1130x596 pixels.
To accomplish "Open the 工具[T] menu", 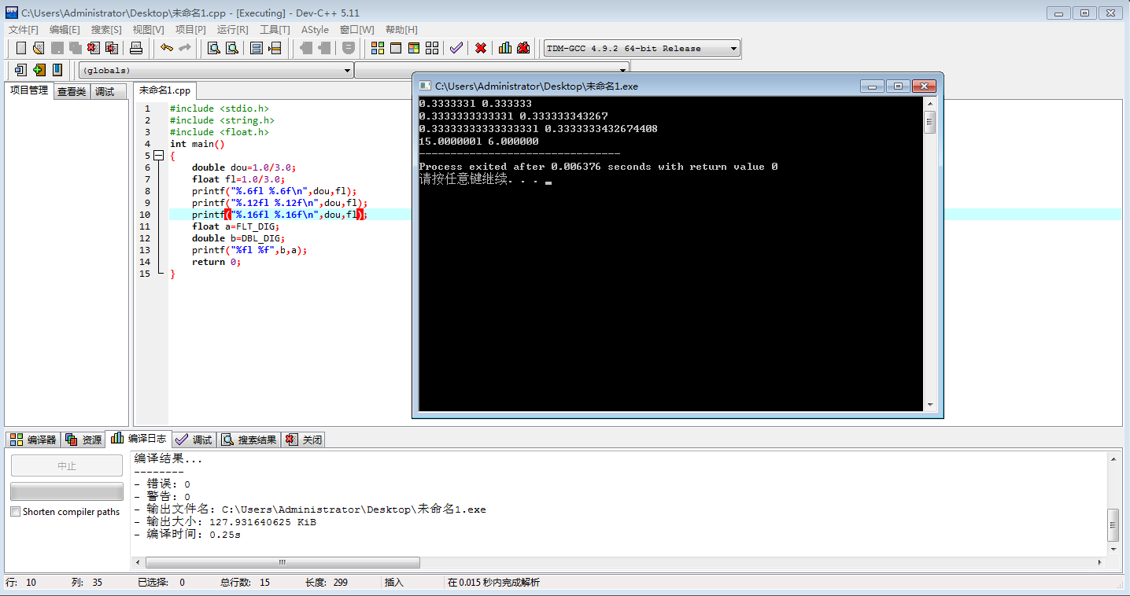I will 275,29.
